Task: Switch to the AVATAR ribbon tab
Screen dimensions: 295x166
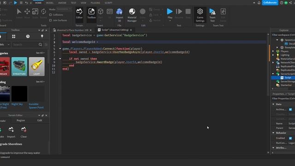Action: (x=62, y=3)
